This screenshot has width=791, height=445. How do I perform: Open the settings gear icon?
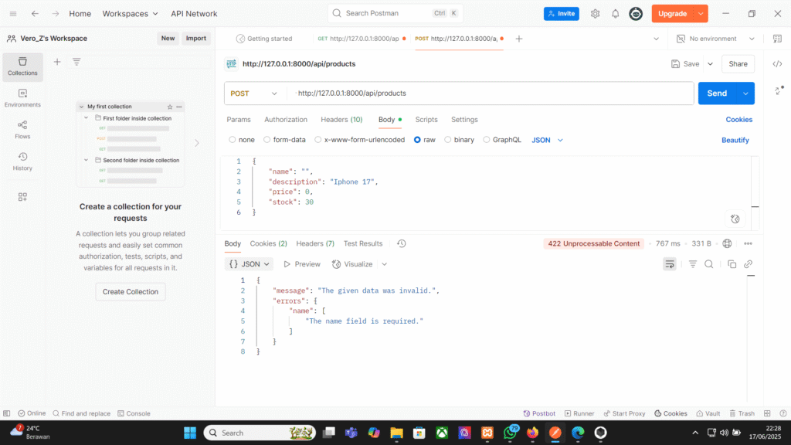pyautogui.click(x=595, y=14)
